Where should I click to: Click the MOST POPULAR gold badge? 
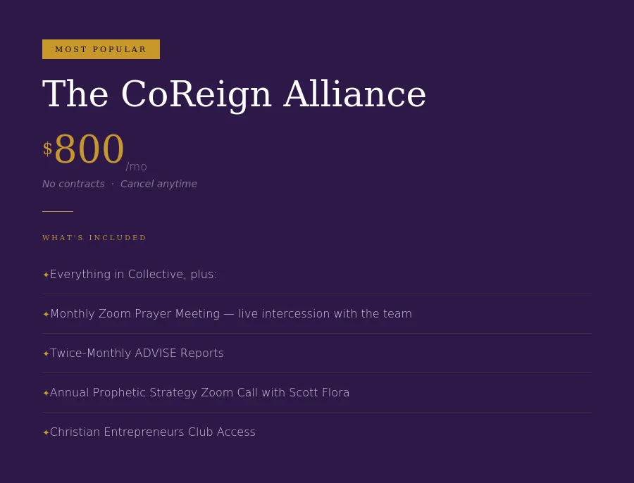tap(101, 49)
